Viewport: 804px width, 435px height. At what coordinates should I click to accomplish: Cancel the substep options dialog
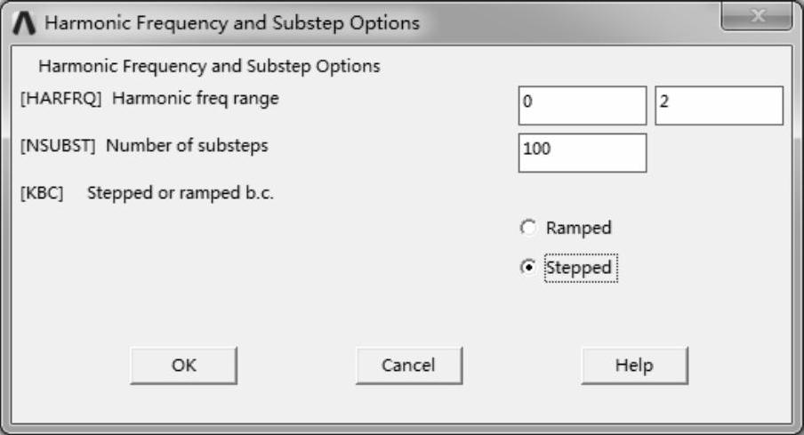pos(408,365)
